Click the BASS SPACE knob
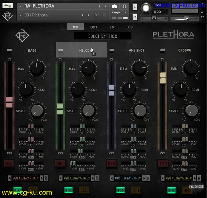Image resolution: width=207 pixels, height=198 pixels. [x=37, y=111]
